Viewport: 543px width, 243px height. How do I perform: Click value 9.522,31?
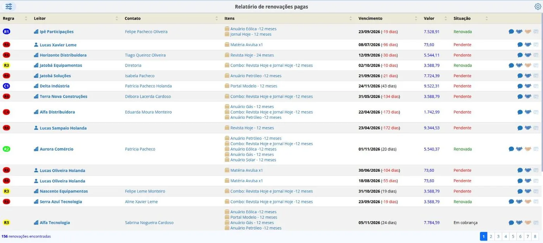click(x=432, y=86)
